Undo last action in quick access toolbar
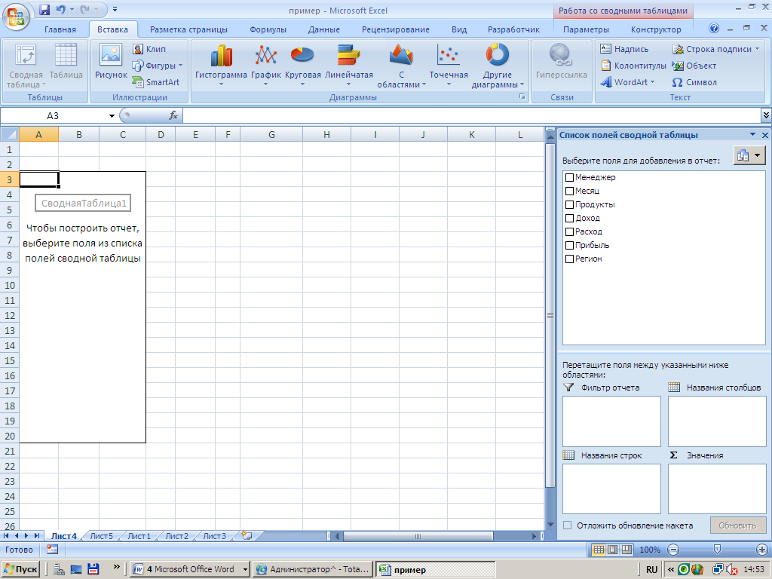 [x=61, y=9]
